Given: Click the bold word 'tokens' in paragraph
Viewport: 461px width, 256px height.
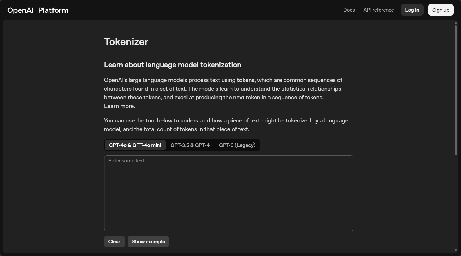Looking at the screenshot, I should pos(246,80).
